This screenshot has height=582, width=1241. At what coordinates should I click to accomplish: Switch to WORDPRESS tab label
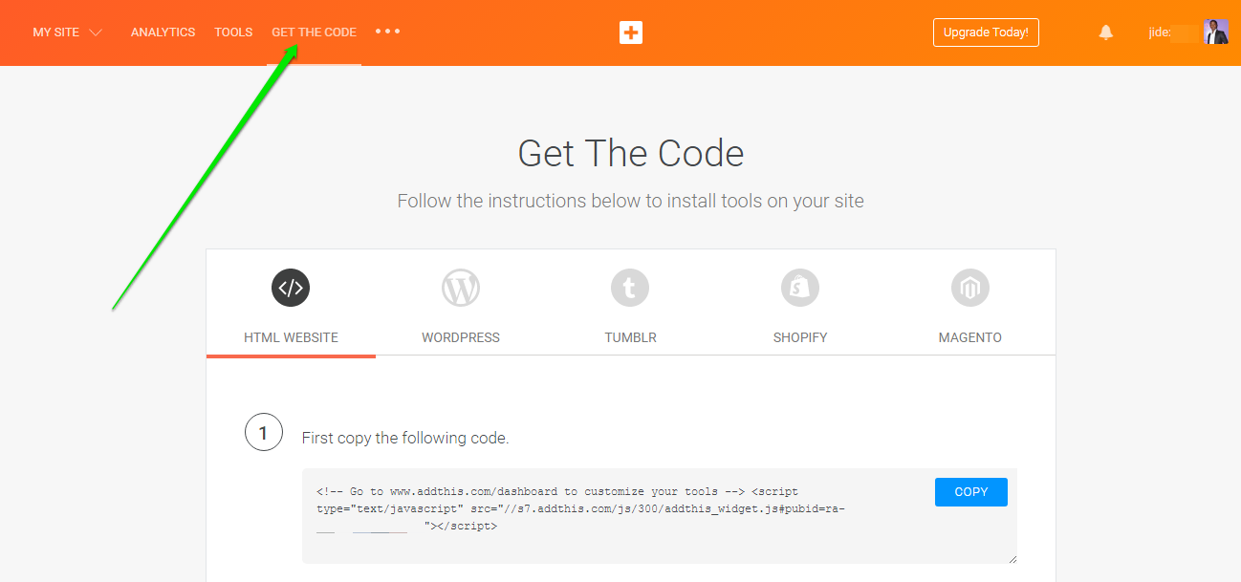click(461, 337)
